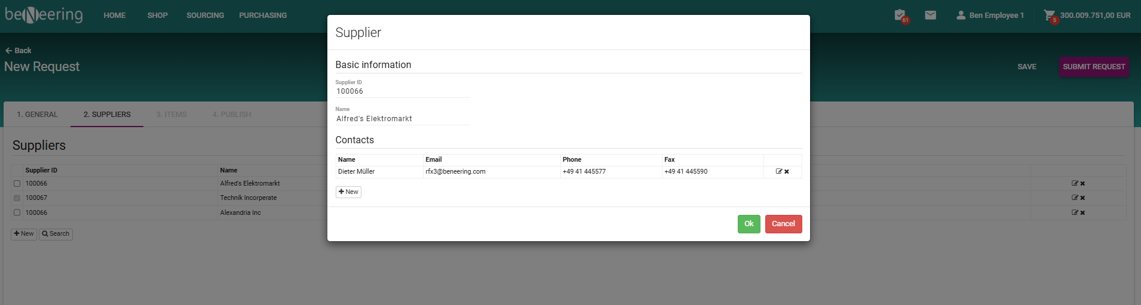Open the mail envelope inbox

click(x=930, y=15)
